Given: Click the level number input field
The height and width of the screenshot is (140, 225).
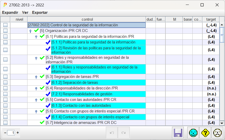Looking at the screenshot, I should [11, 133].
